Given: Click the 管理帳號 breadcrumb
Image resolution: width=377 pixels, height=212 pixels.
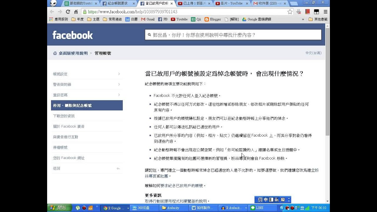Looking at the screenshot, I should pos(103,53).
